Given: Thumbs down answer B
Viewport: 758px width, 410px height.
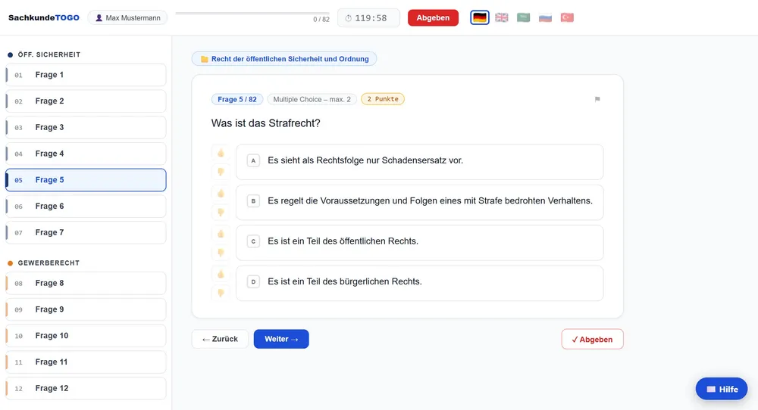Looking at the screenshot, I should (x=221, y=213).
